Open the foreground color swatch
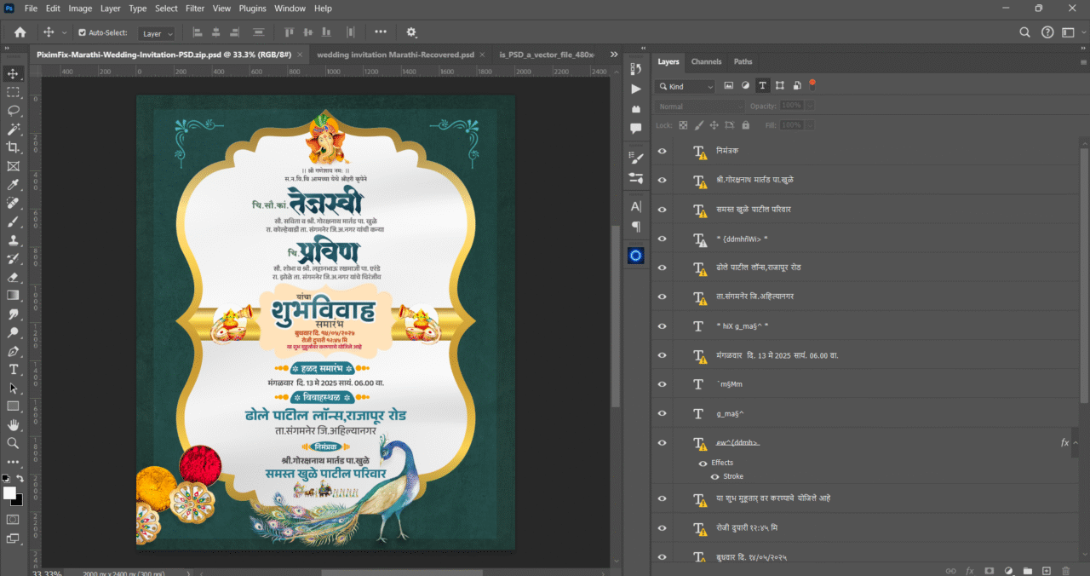The height and width of the screenshot is (576, 1090). (11, 491)
